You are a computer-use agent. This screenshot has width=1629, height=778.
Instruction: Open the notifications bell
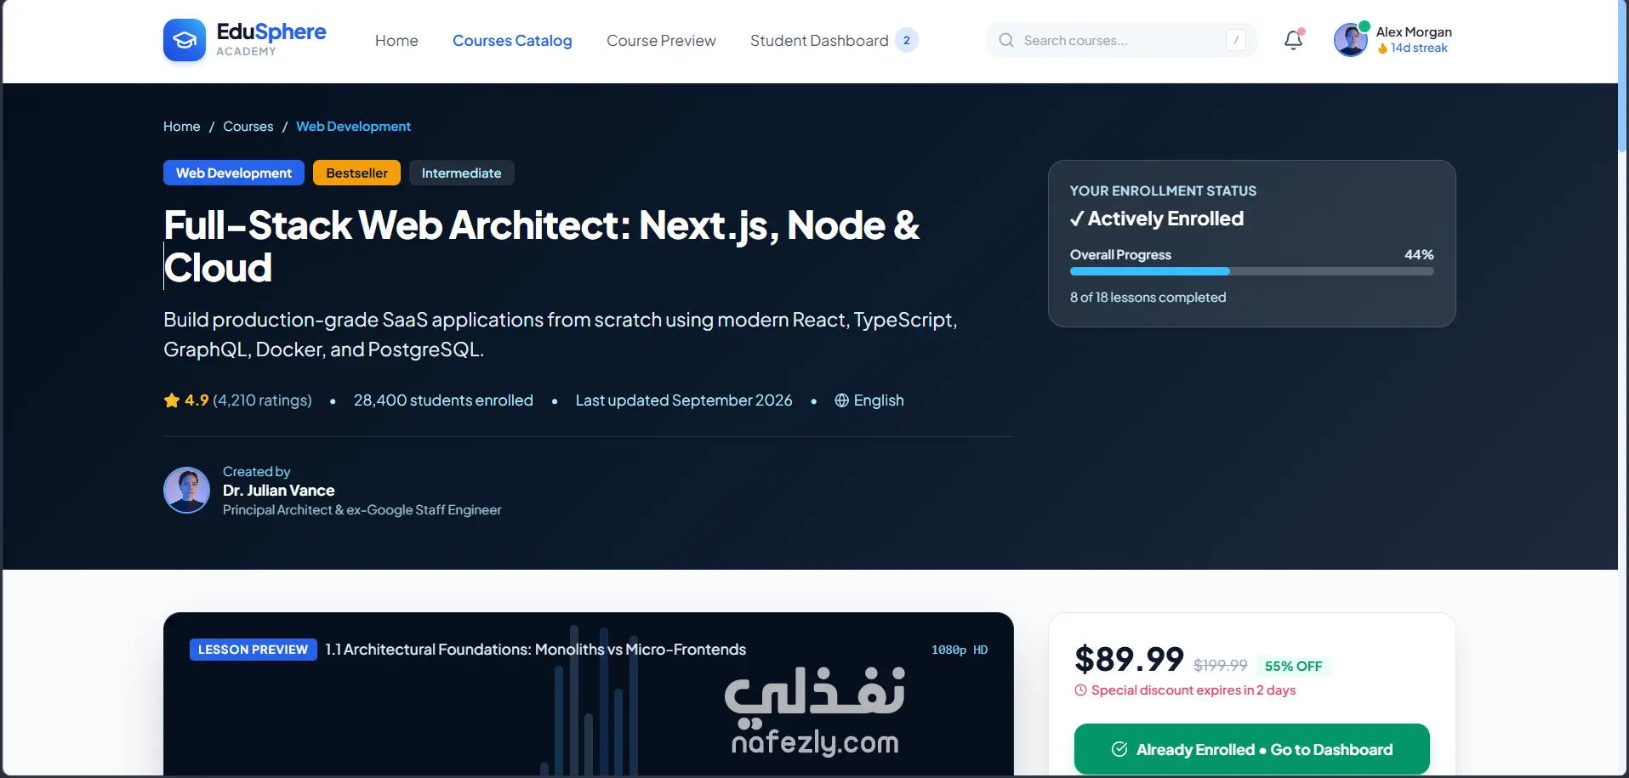(1293, 40)
